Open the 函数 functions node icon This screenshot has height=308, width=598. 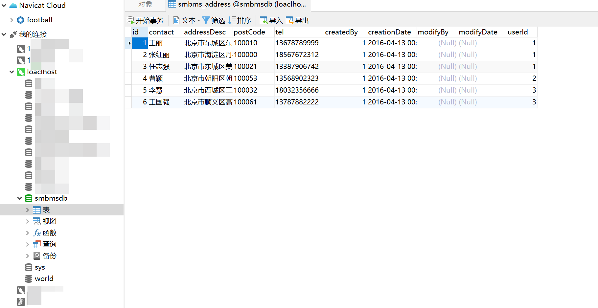click(x=37, y=232)
